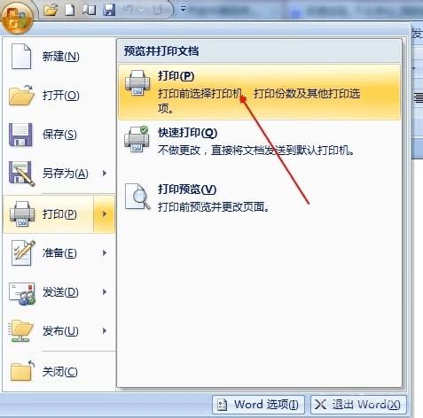Open the quick access toolbar customize dropdown

pyautogui.click(x=183, y=10)
